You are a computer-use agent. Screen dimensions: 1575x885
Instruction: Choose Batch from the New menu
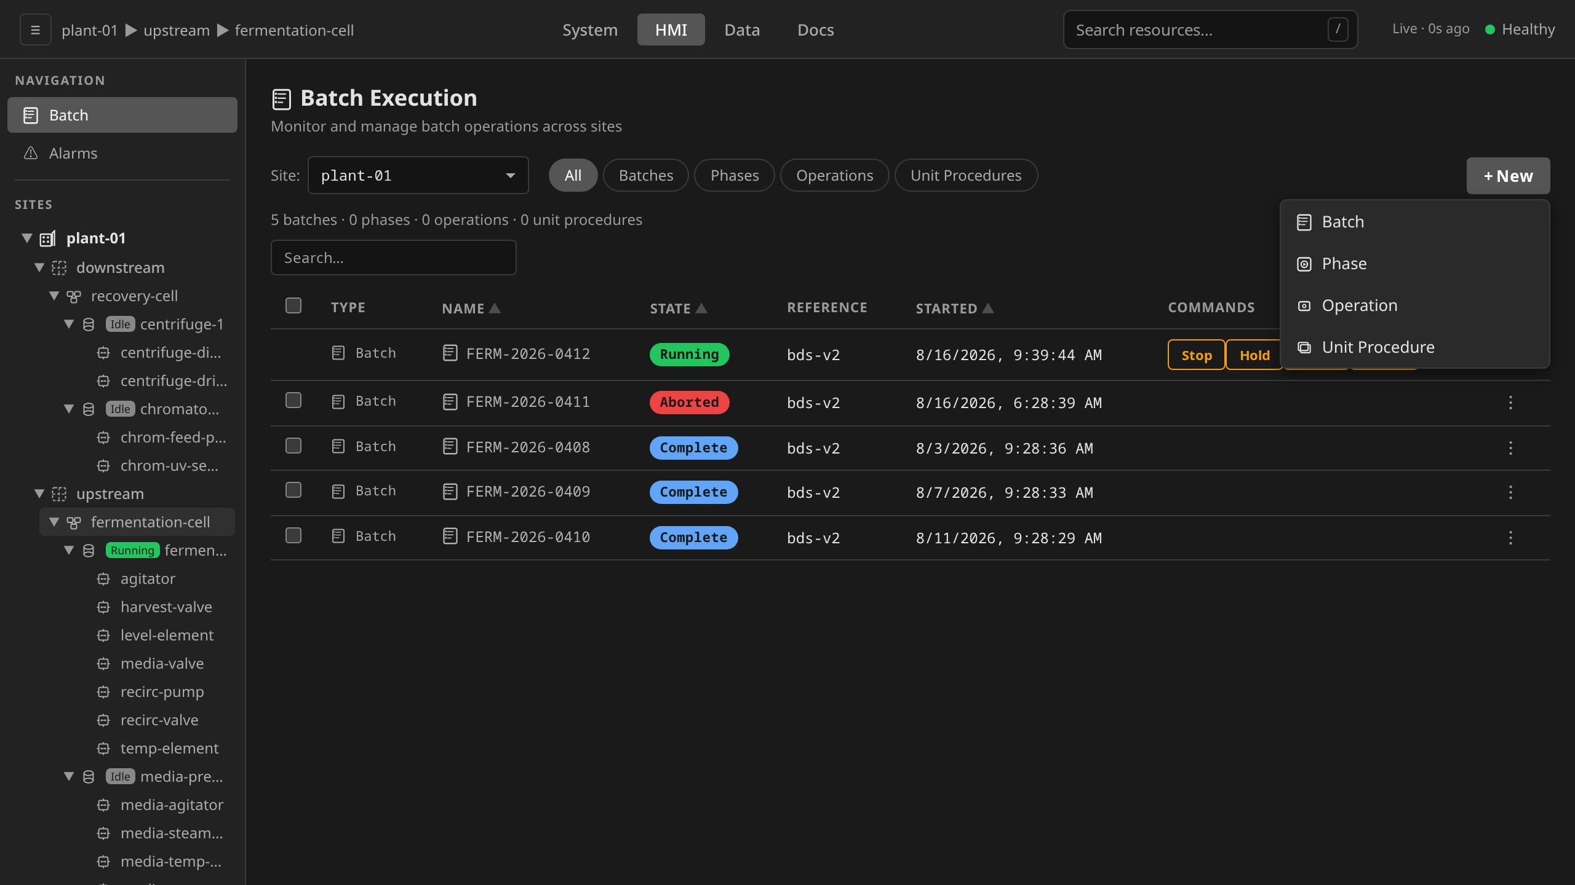(x=1415, y=222)
